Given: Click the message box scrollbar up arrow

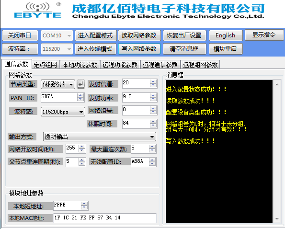Looking at the screenshot, I should (x=277, y=84).
